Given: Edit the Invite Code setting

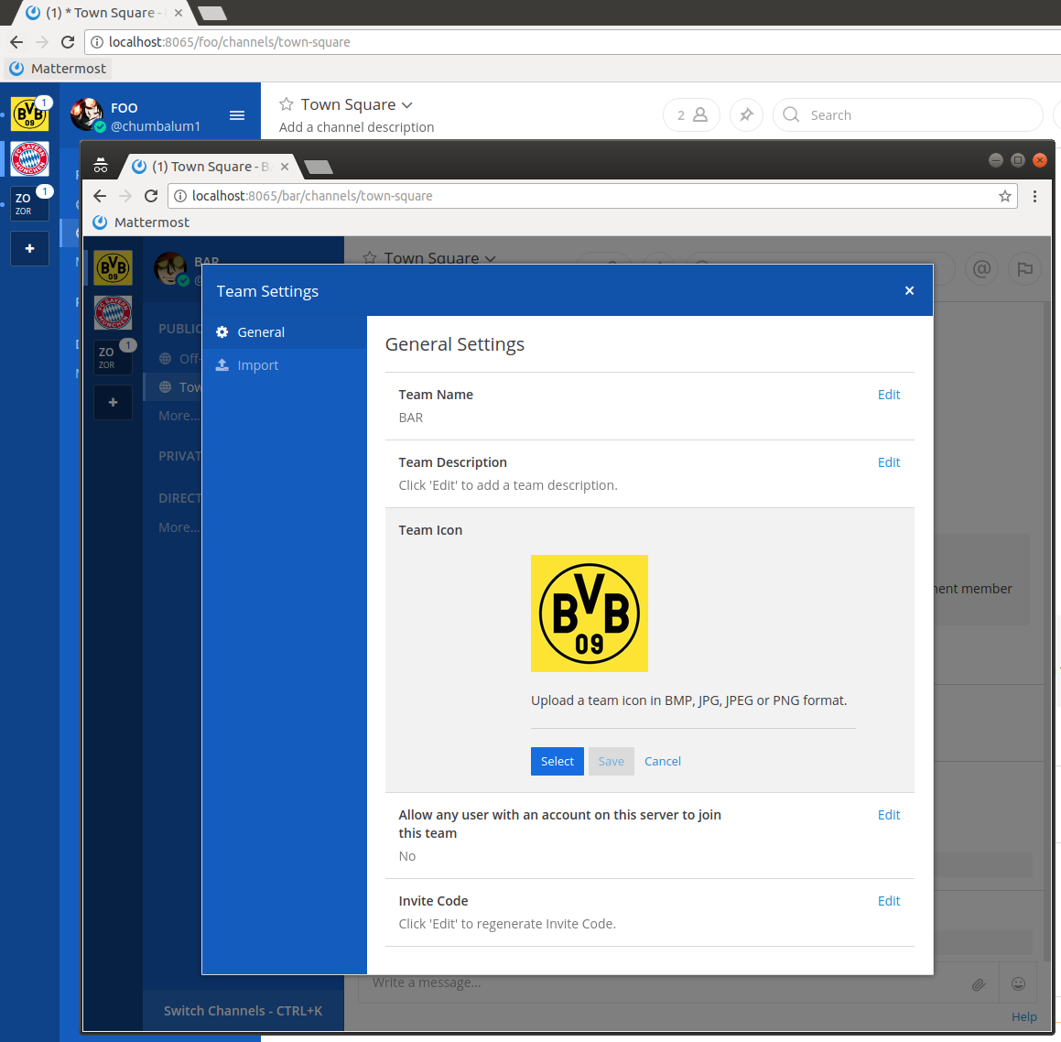Looking at the screenshot, I should (889, 901).
